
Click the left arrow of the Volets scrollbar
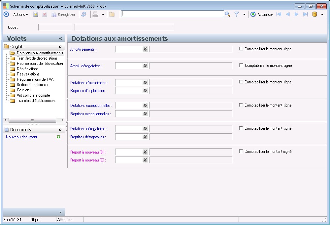[x=5, y=120]
